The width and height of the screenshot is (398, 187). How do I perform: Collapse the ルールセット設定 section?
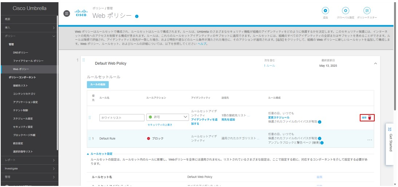(100, 154)
